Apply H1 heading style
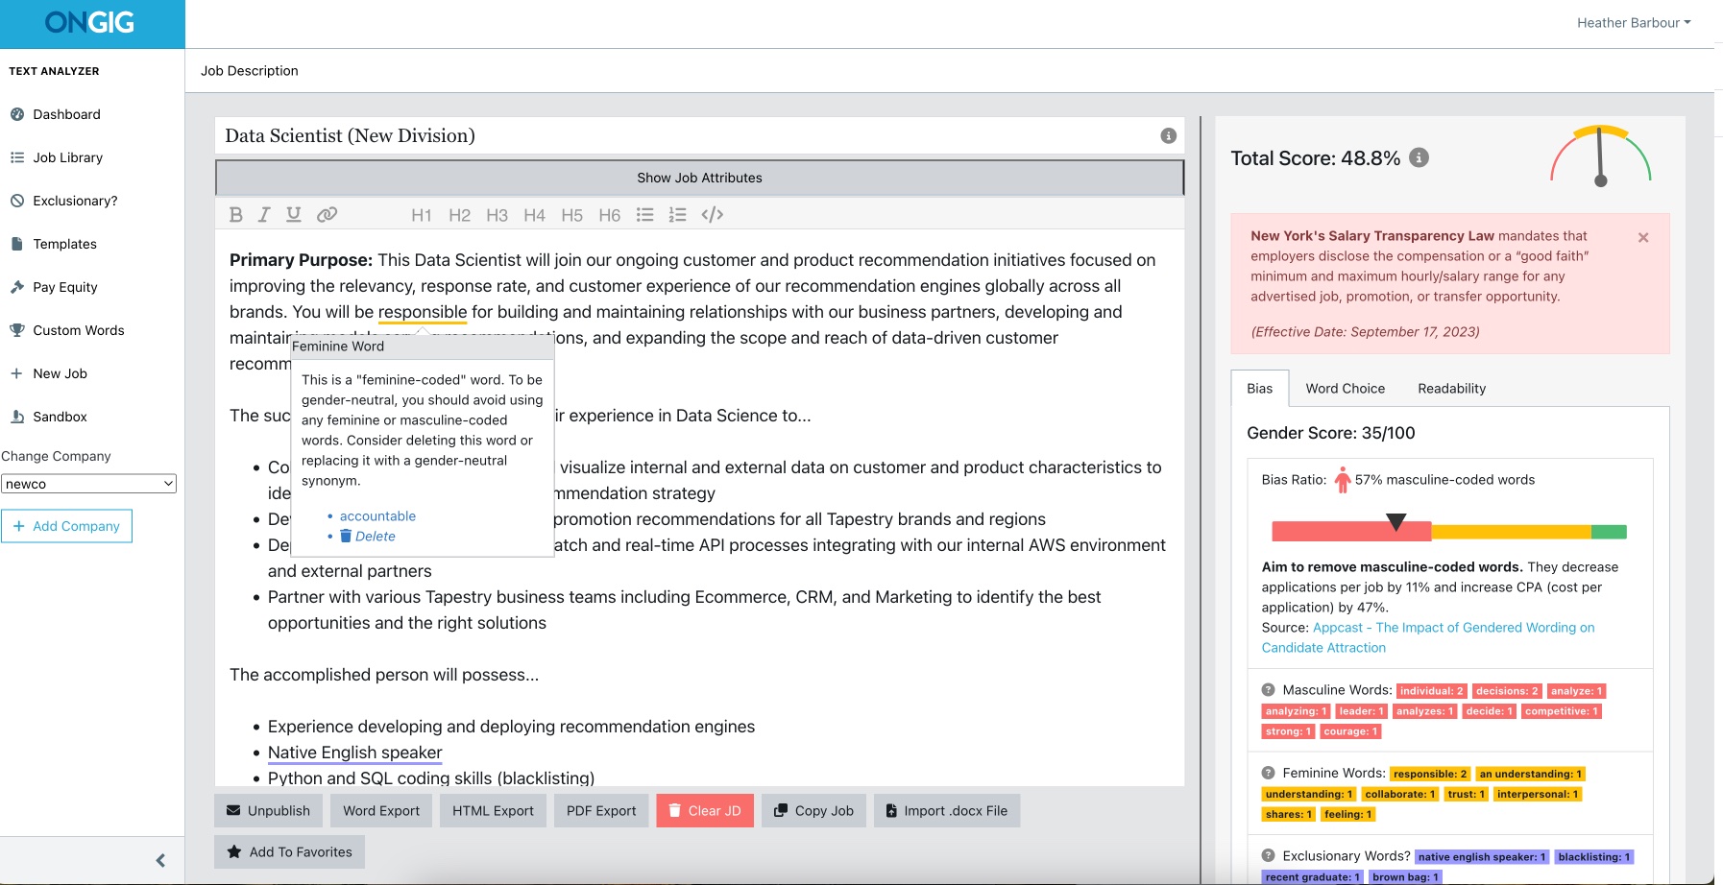The image size is (1723, 885). [x=422, y=215]
